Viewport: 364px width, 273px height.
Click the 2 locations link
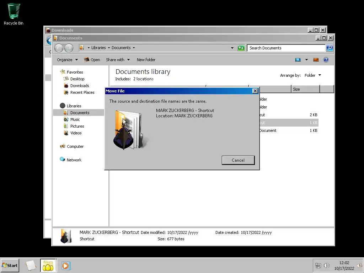click(x=143, y=79)
